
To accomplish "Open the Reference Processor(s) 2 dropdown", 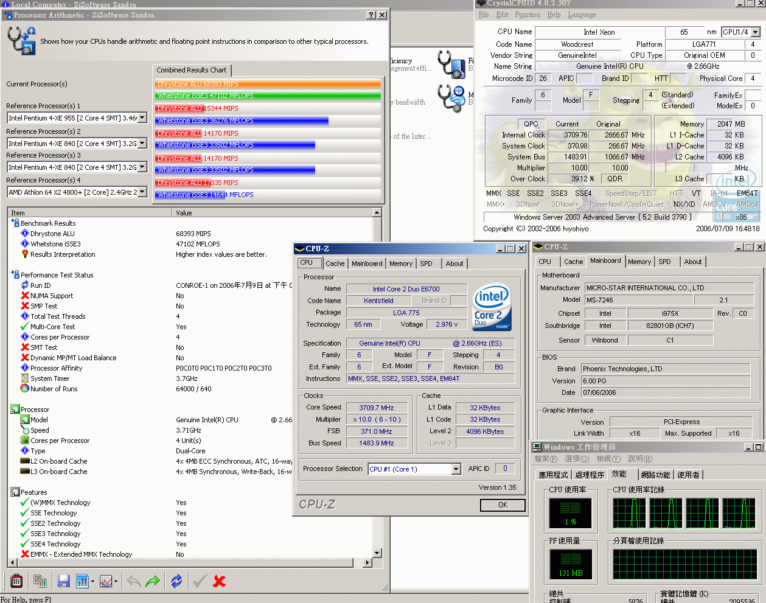I will (x=142, y=143).
